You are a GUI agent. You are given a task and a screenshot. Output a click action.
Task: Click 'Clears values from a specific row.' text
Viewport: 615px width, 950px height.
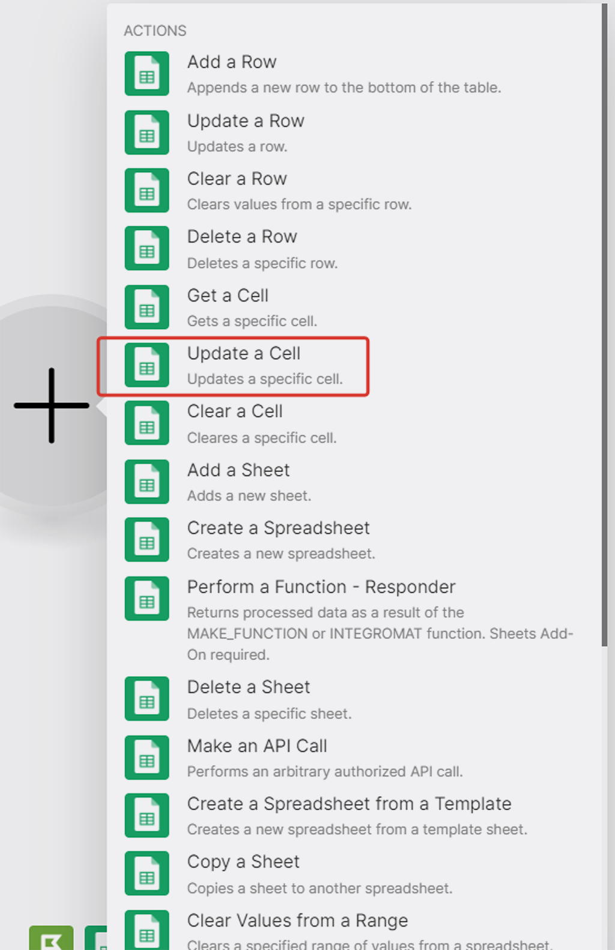click(x=299, y=205)
